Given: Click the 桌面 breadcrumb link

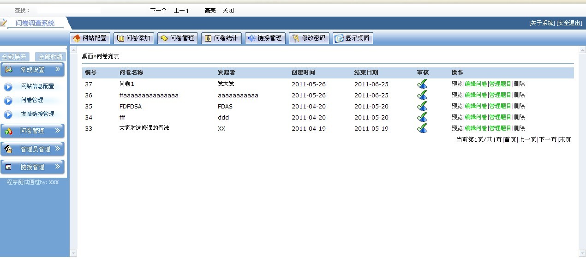Looking at the screenshot, I should pos(87,56).
